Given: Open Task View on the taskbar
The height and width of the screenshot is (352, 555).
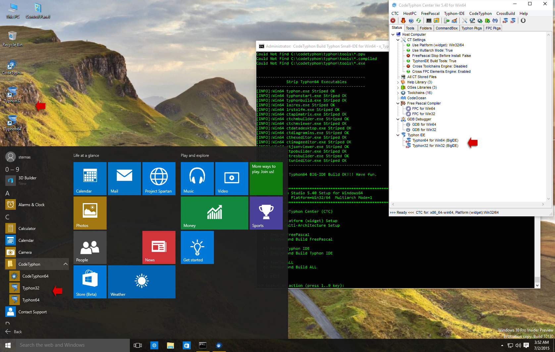Looking at the screenshot, I should (138, 345).
